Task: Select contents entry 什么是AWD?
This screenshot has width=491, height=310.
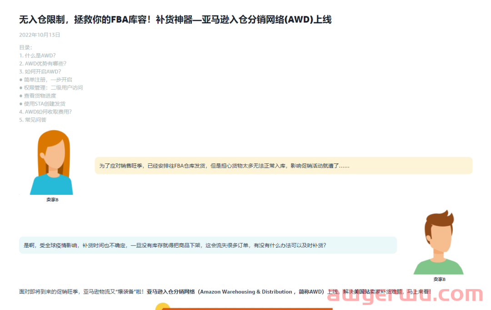Action: [37, 56]
